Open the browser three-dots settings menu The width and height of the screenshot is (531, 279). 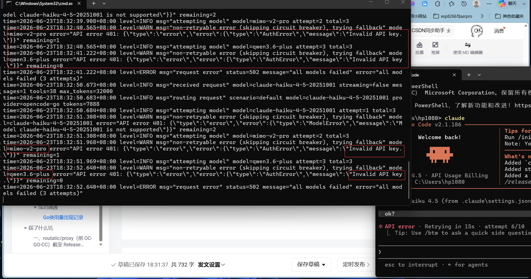click(489, 4)
